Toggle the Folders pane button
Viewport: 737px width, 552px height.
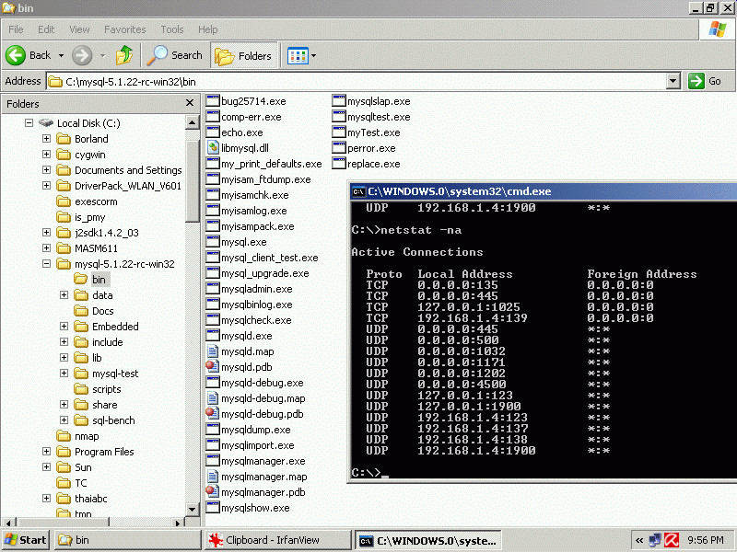243,56
